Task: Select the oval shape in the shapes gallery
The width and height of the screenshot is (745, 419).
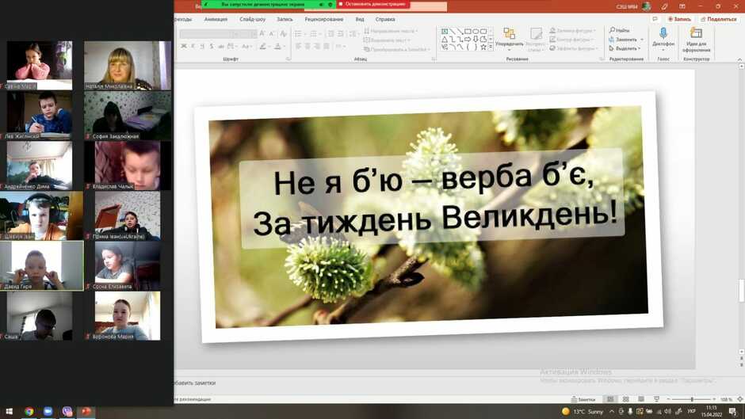Action: (x=476, y=32)
